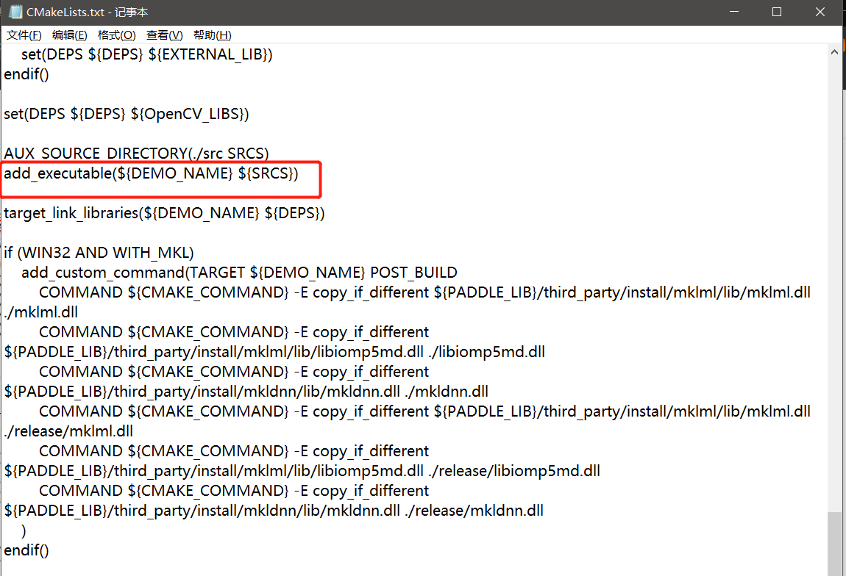Click the add_custom_command POST_BUILD line
Image resolution: width=846 pixels, height=576 pixels.
coord(240,273)
